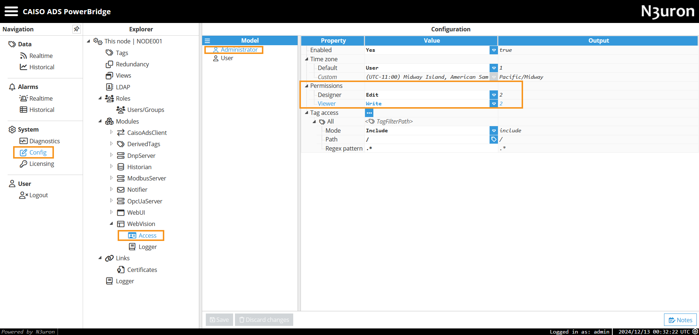
Task: Click the Views icon in Explorer
Action: click(x=109, y=75)
